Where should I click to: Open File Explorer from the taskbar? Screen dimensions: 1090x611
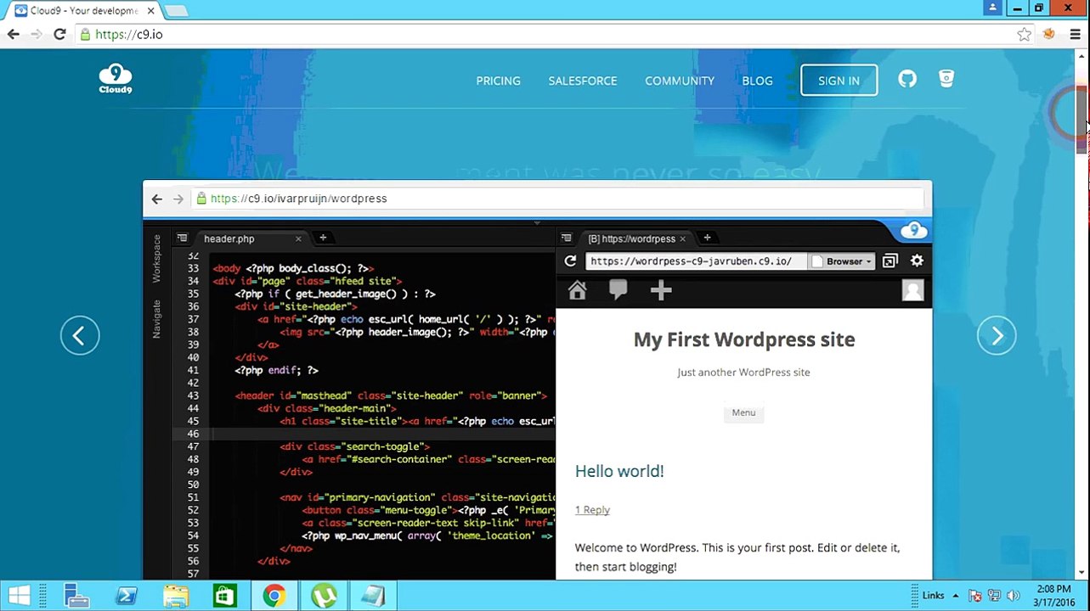coord(176,596)
